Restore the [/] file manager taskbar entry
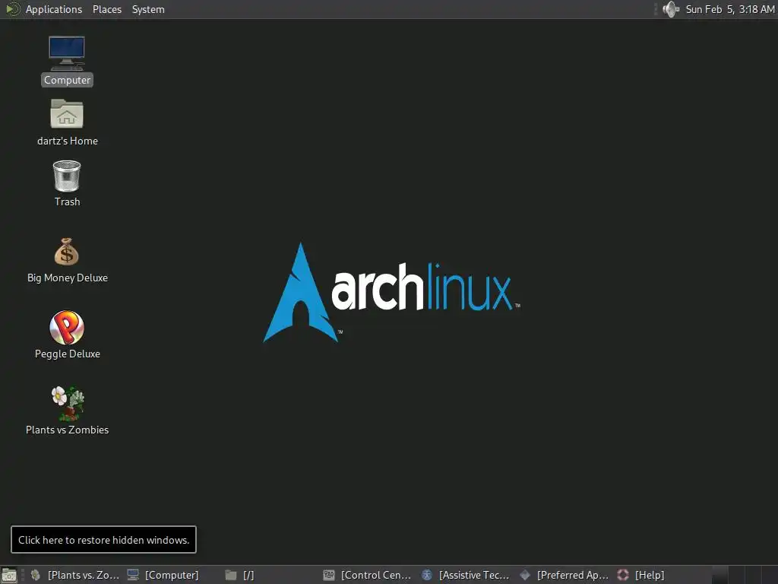The height and width of the screenshot is (584, 778). coord(270,575)
